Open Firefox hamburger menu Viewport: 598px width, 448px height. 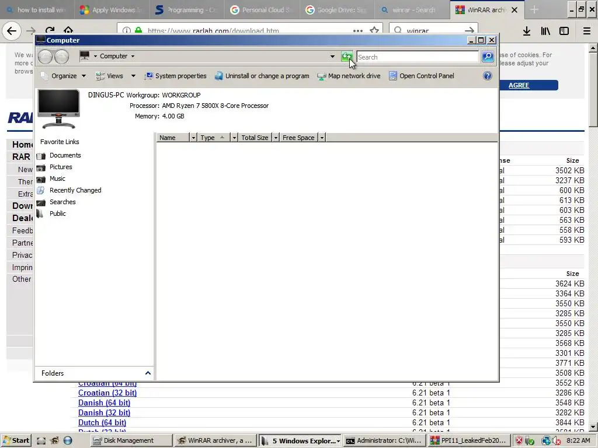pyautogui.click(x=586, y=31)
